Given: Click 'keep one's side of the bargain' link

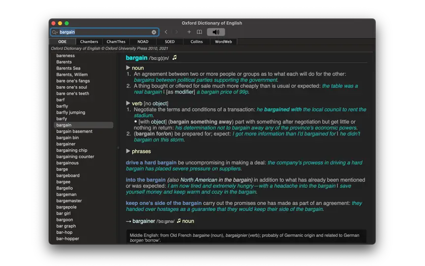Looking at the screenshot, I should click(x=164, y=203).
